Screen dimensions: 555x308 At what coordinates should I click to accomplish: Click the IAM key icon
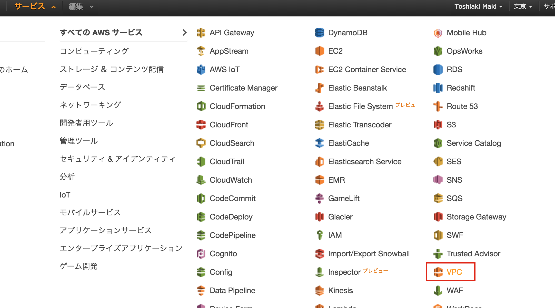pyautogui.click(x=319, y=235)
